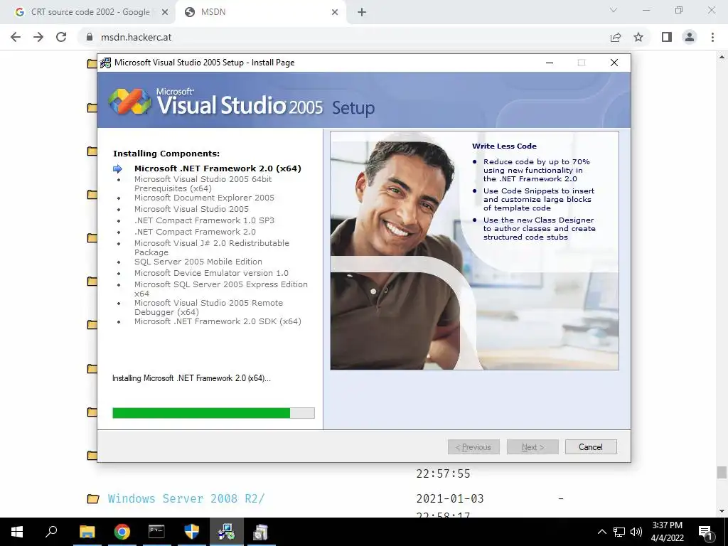Click the page vertical scrollbar thumb
This screenshot has height=546, width=728.
coord(722,473)
